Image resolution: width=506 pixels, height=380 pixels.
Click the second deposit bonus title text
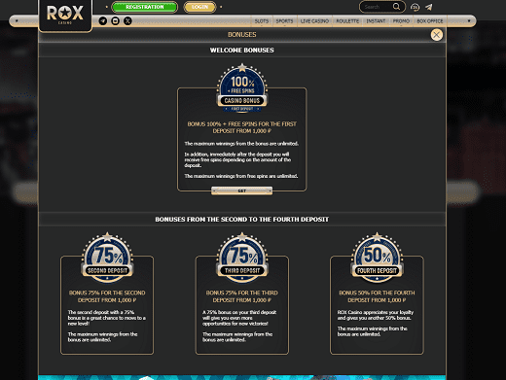(107, 296)
